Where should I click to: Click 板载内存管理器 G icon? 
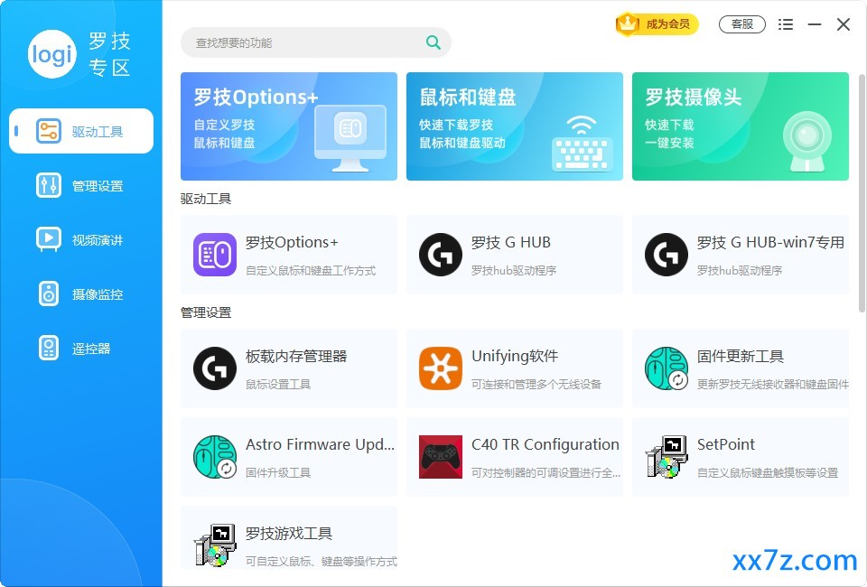215,368
